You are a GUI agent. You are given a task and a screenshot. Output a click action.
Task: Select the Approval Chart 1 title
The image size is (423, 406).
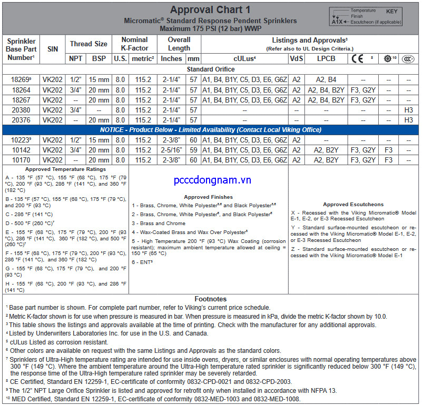pos(210,10)
